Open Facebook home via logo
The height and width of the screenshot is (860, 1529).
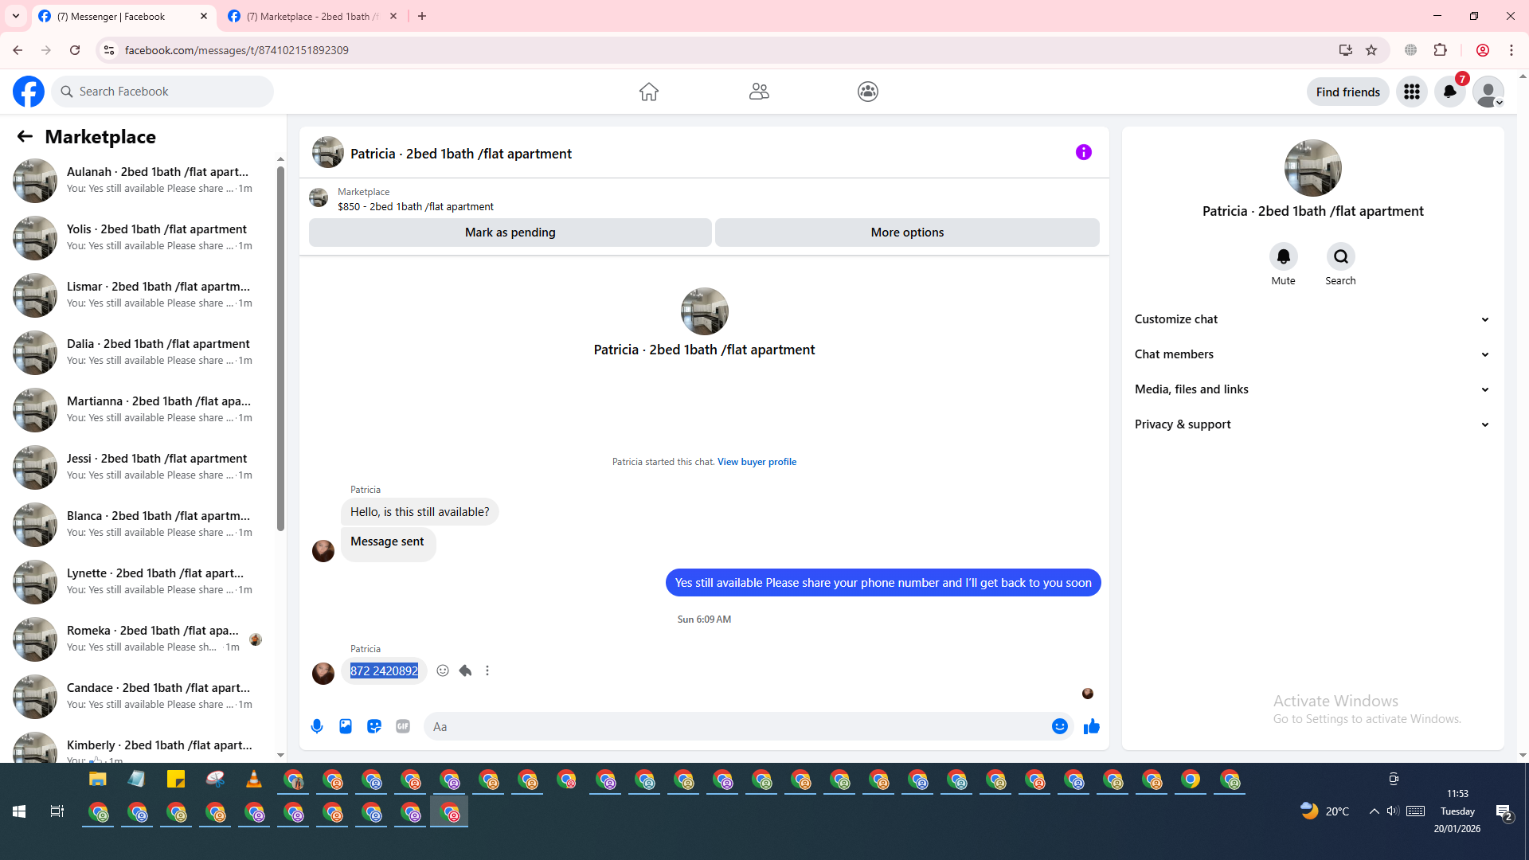pos(29,92)
